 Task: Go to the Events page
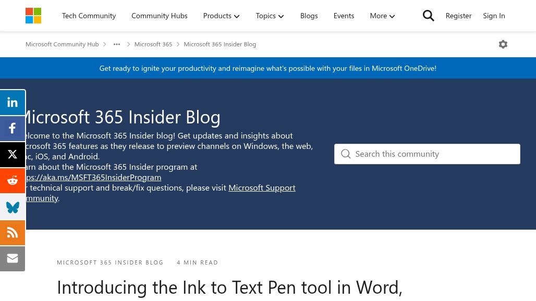[344, 16]
